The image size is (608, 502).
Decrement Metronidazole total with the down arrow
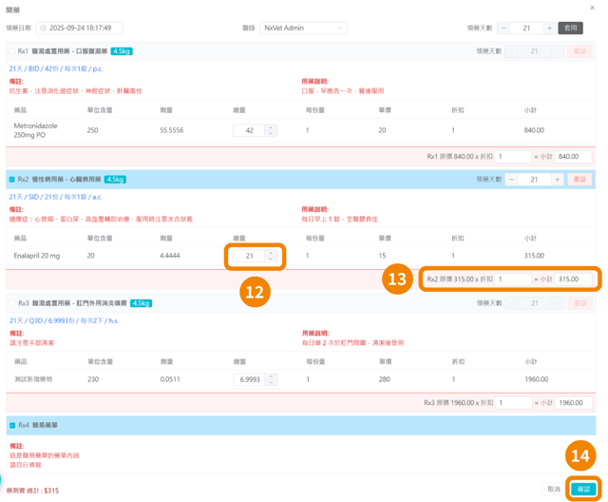click(x=271, y=133)
